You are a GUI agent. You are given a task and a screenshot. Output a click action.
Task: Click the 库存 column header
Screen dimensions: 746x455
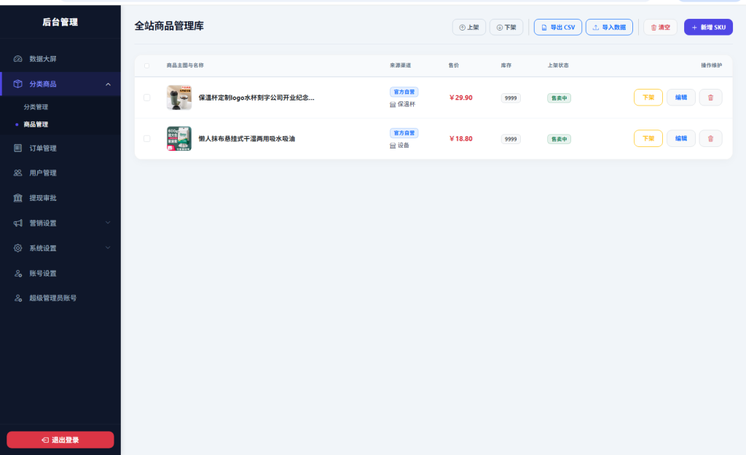506,65
